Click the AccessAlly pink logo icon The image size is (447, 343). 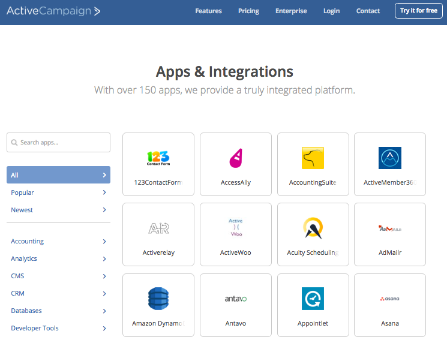click(236, 158)
